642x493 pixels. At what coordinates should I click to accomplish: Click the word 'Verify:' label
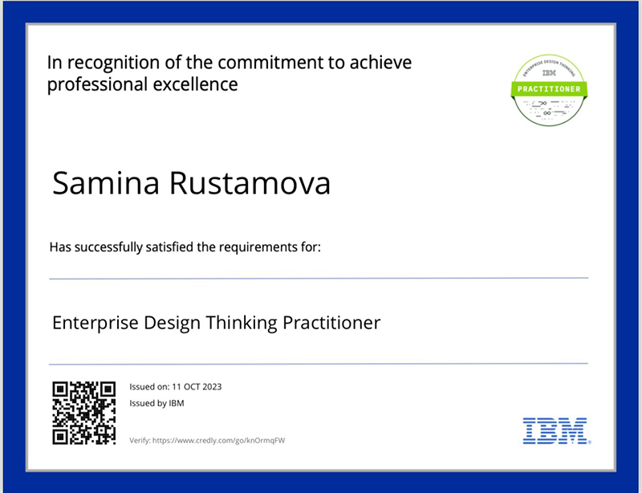140,441
